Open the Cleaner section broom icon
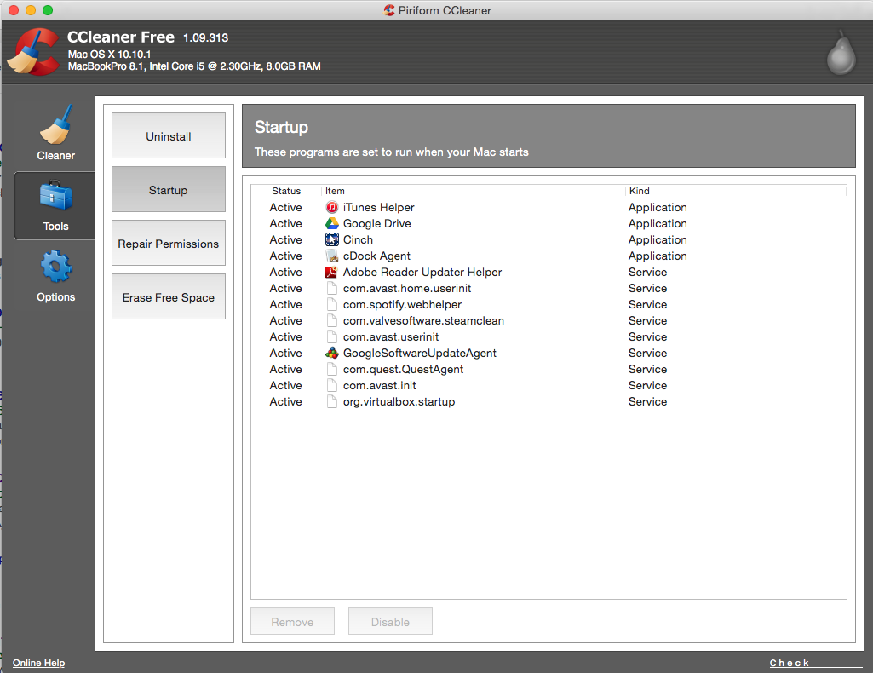873x673 pixels. click(55, 124)
